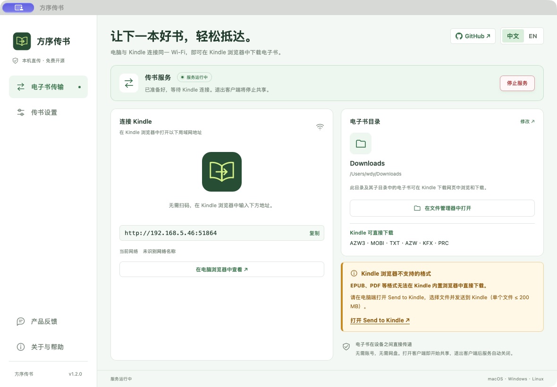This screenshot has height=387, width=557.
Task: Click the shield icon beside 本机直传
Action: pos(15,61)
